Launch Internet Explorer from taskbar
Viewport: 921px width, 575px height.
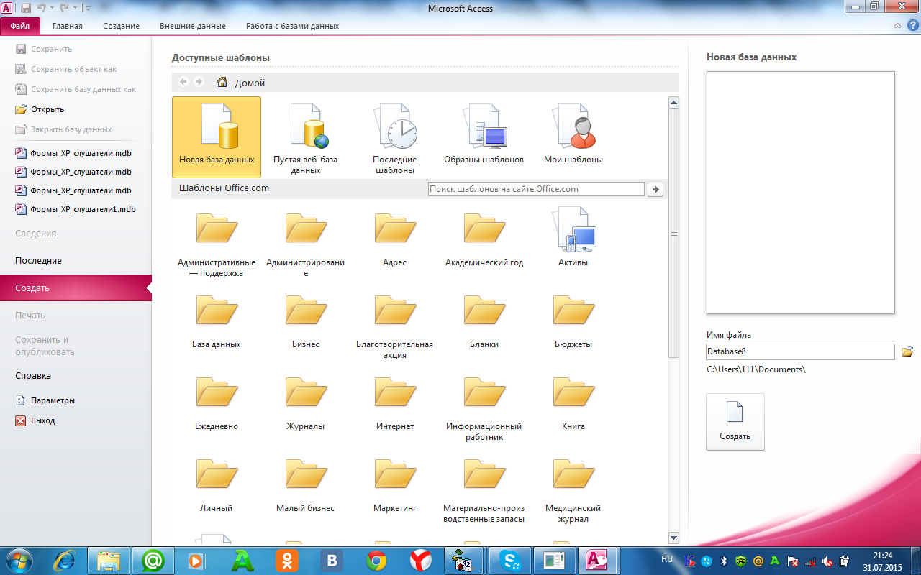[64, 560]
